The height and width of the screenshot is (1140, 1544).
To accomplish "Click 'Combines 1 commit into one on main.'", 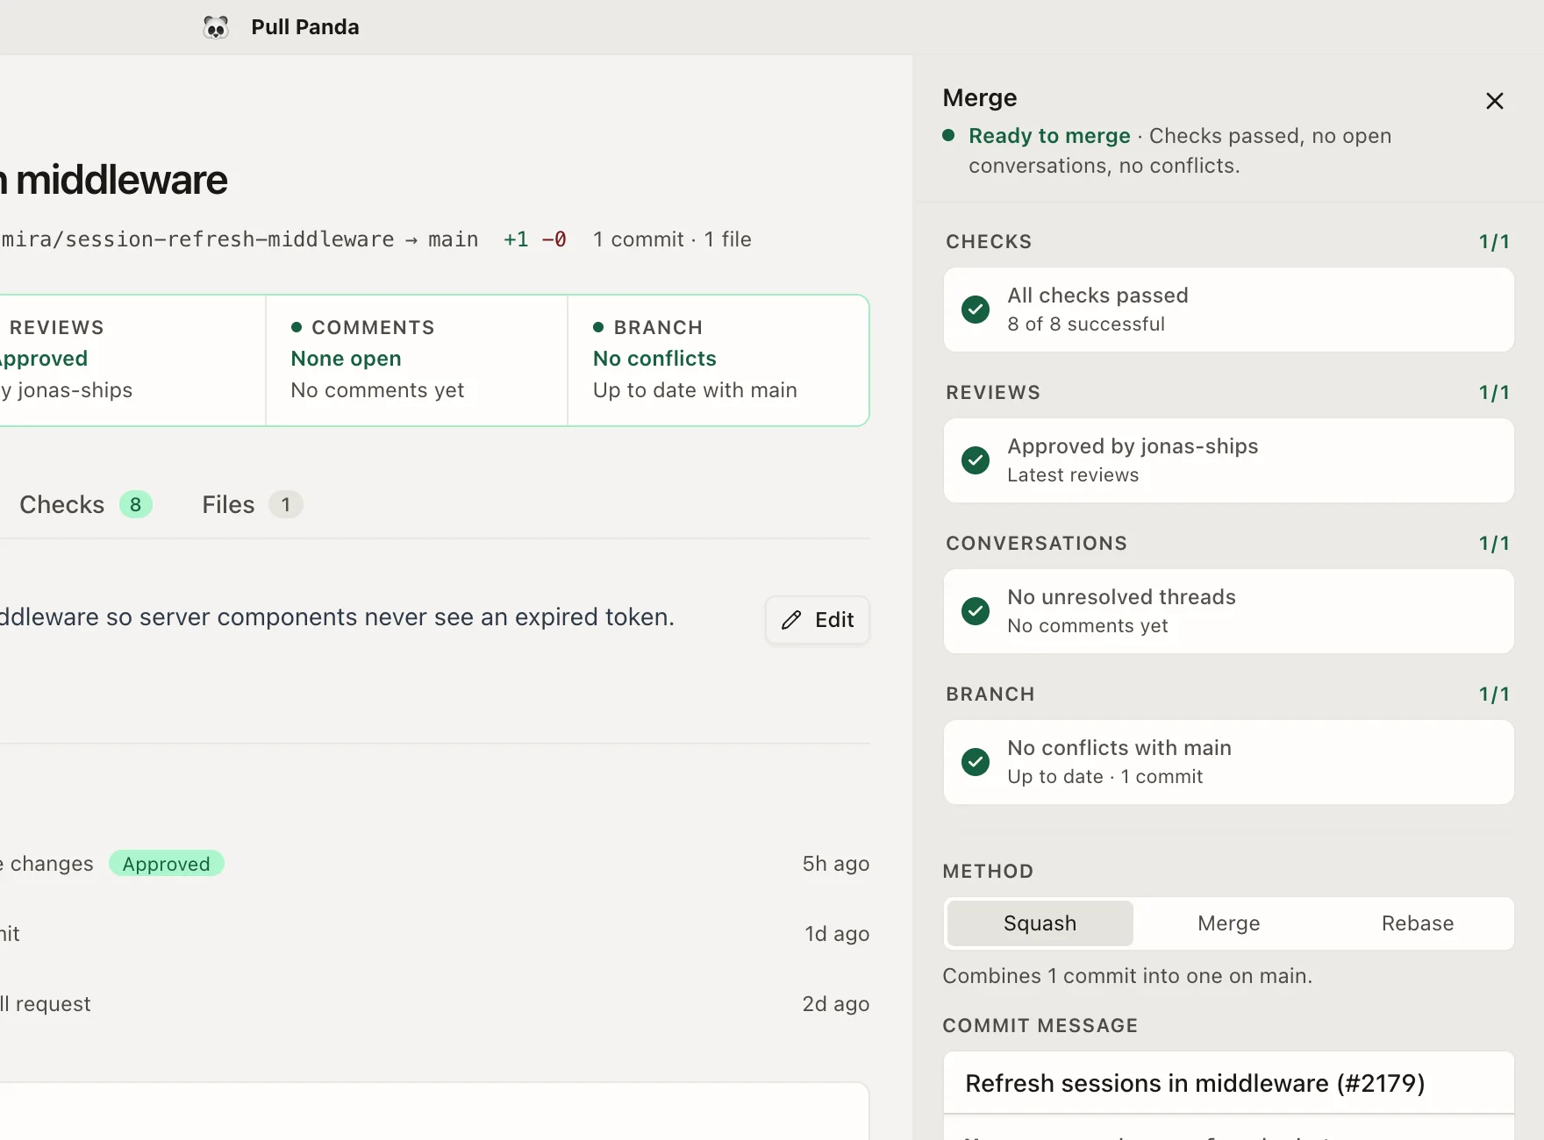I will point(1127,976).
